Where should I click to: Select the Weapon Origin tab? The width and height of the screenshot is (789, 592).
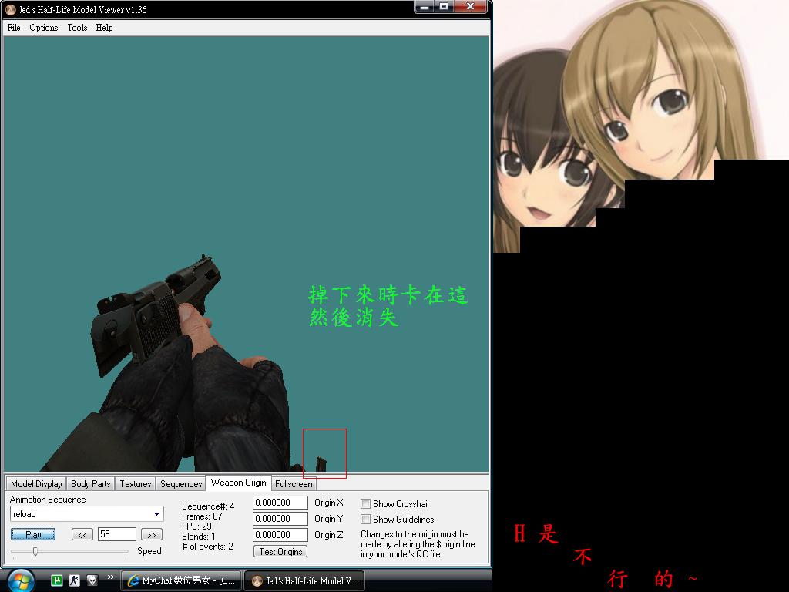[x=239, y=483]
